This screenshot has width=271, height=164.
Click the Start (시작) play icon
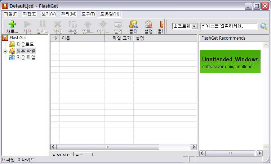click(x=27, y=24)
